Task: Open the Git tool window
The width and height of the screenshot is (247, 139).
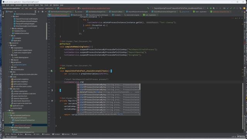Action: click(7, 134)
